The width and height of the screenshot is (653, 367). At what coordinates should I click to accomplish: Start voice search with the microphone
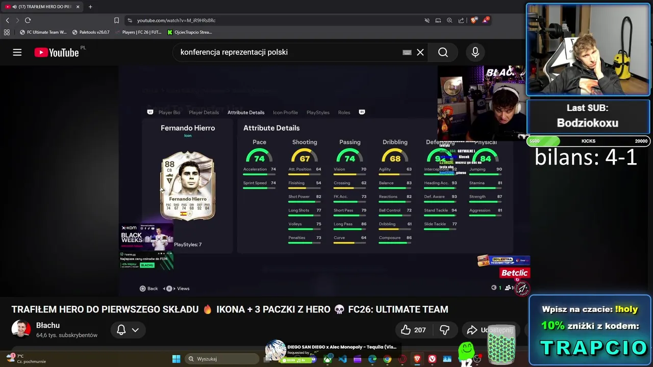(x=475, y=52)
